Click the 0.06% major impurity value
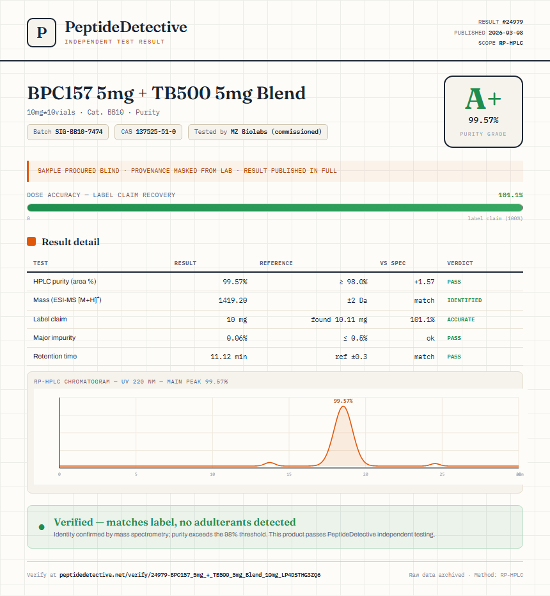 tap(237, 338)
